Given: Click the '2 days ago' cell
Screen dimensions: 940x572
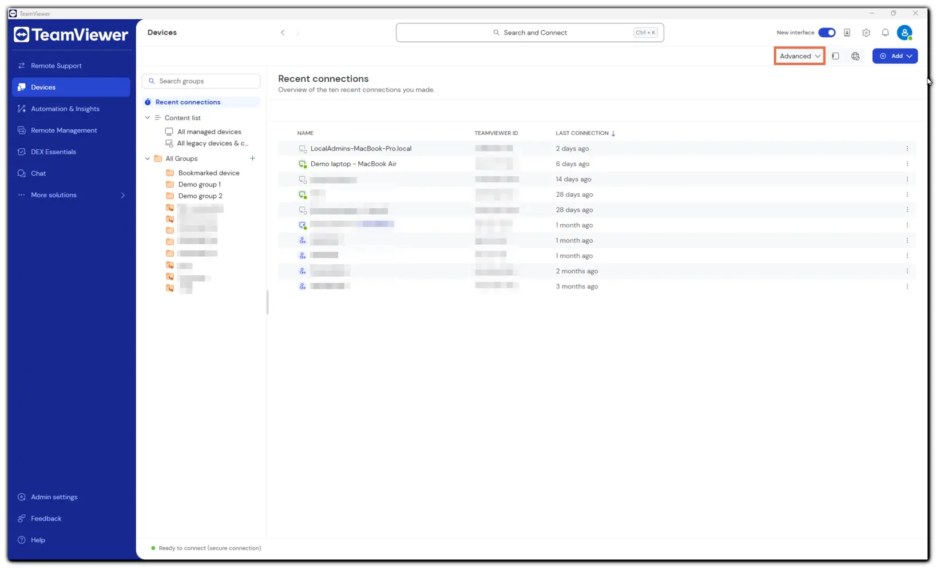Looking at the screenshot, I should coord(572,149).
